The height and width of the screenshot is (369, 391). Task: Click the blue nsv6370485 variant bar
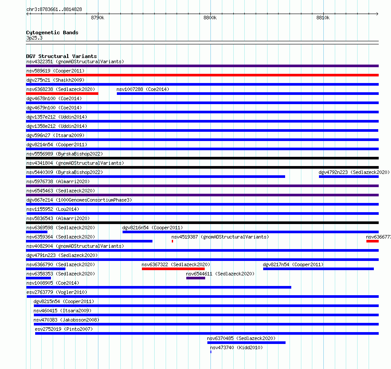tap(246, 343)
